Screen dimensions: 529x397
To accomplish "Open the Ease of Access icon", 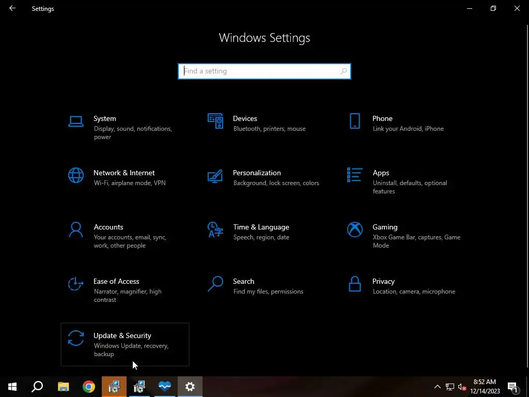I will tap(75, 284).
